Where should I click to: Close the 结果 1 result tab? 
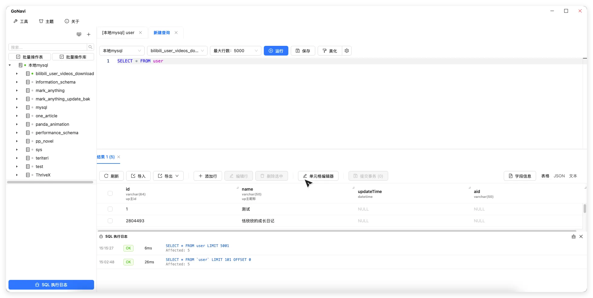tap(119, 157)
